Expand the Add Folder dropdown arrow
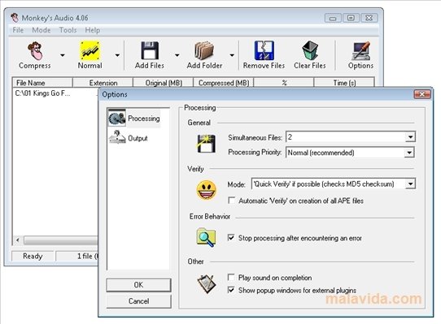The height and width of the screenshot is (324, 441). pos(232,55)
